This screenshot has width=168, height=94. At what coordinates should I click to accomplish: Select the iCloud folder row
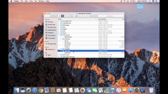[x=91, y=33]
